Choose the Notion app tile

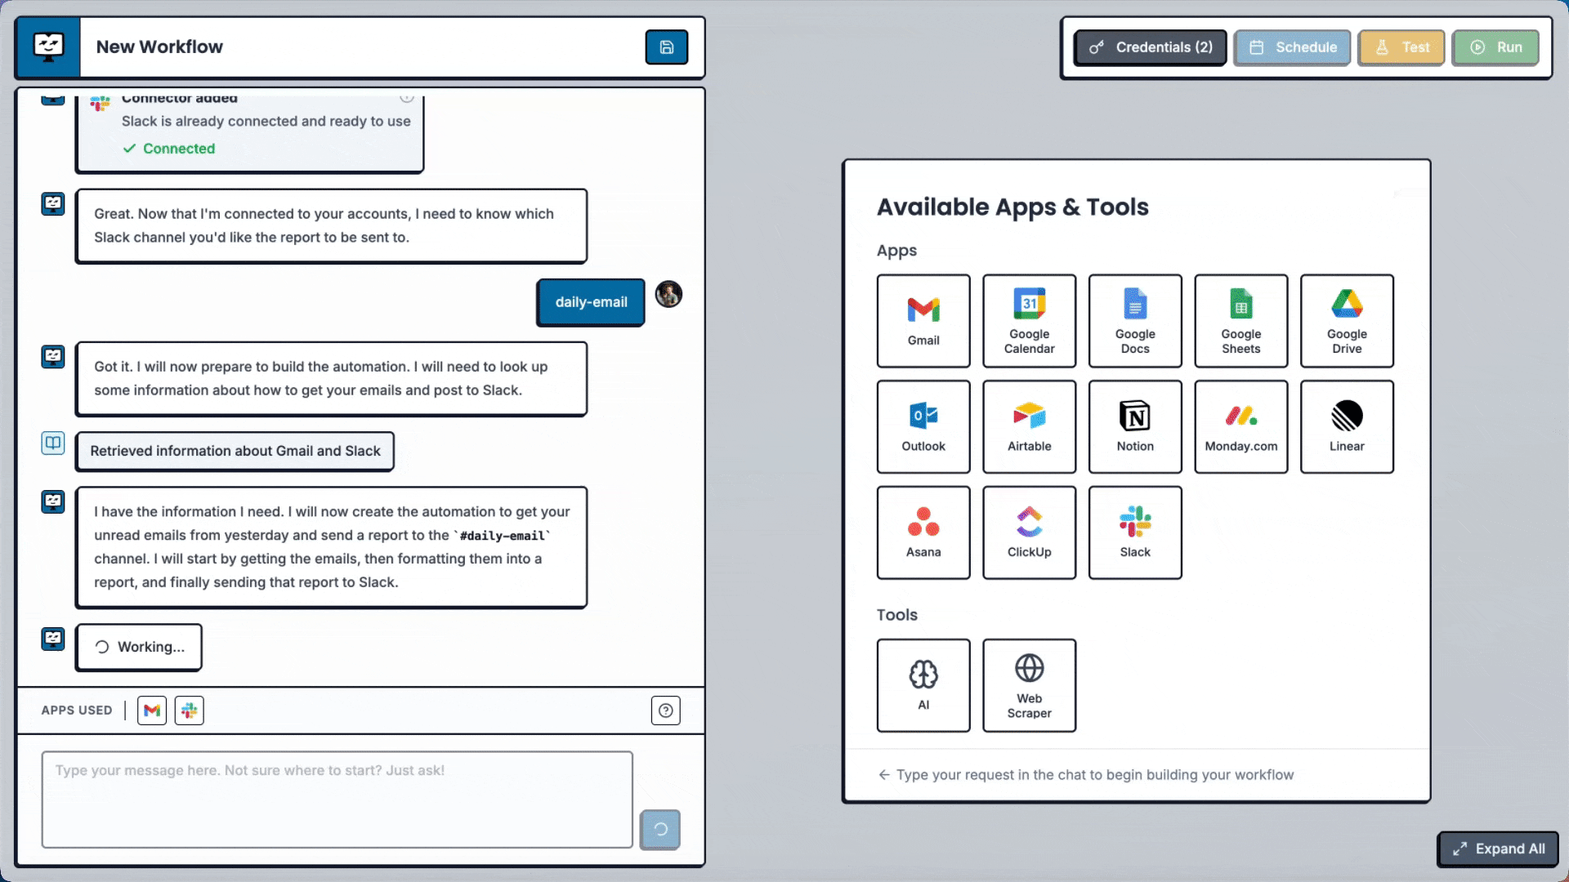(x=1135, y=426)
